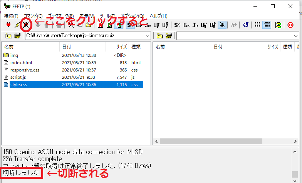302x183 pixels.
Task: Open ヘルプ(H) menu
Action: (159, 16)
